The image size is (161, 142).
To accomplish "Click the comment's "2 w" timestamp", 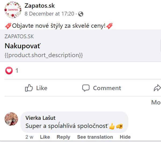I will pos(29,137).
